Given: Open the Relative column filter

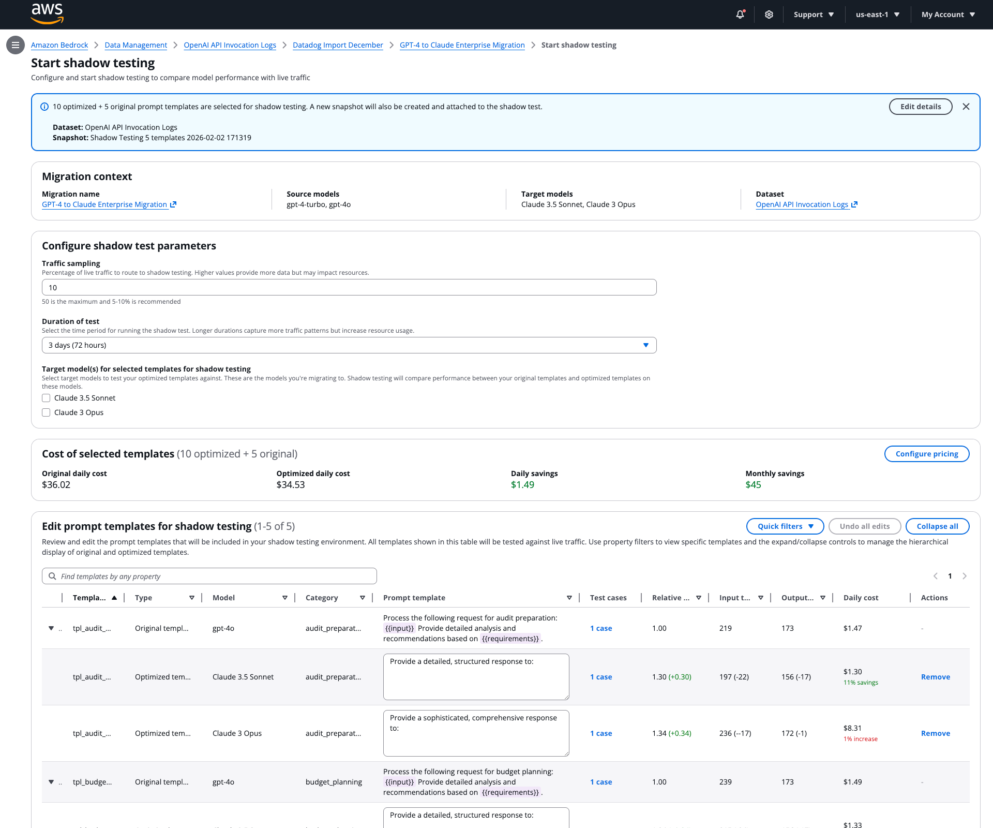Looking at the screenshot, I should tap(699, 598).
